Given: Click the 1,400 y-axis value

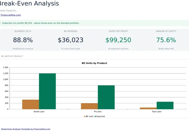Looking at the screenshot, I should coord(6,67).
